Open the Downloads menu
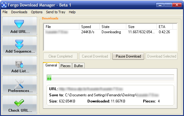 pyautogui.click(x=19, y=12)
